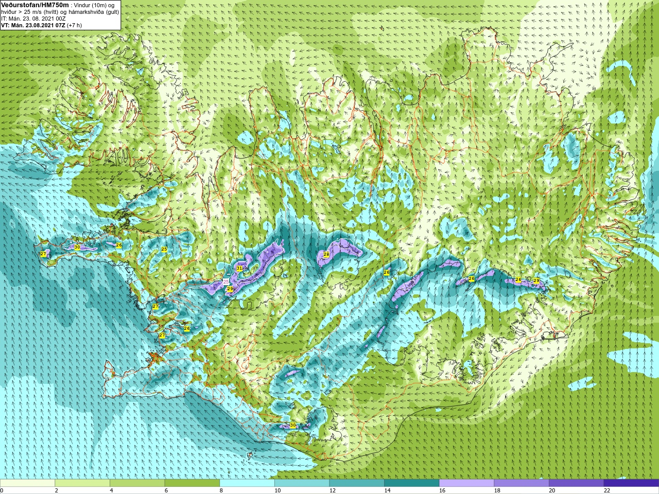The image size is (659, 494).
Task: Click the 20–22 m/s purple legend swatch
Action: click(x=577, y=483)
